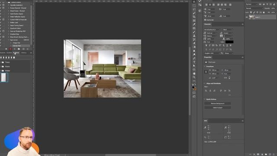Image resolution: width=277 pixels, height=156 pixels.
Task: Collapse the Quick Actions section
Action: pyautogui.click(x=205, y=99)
